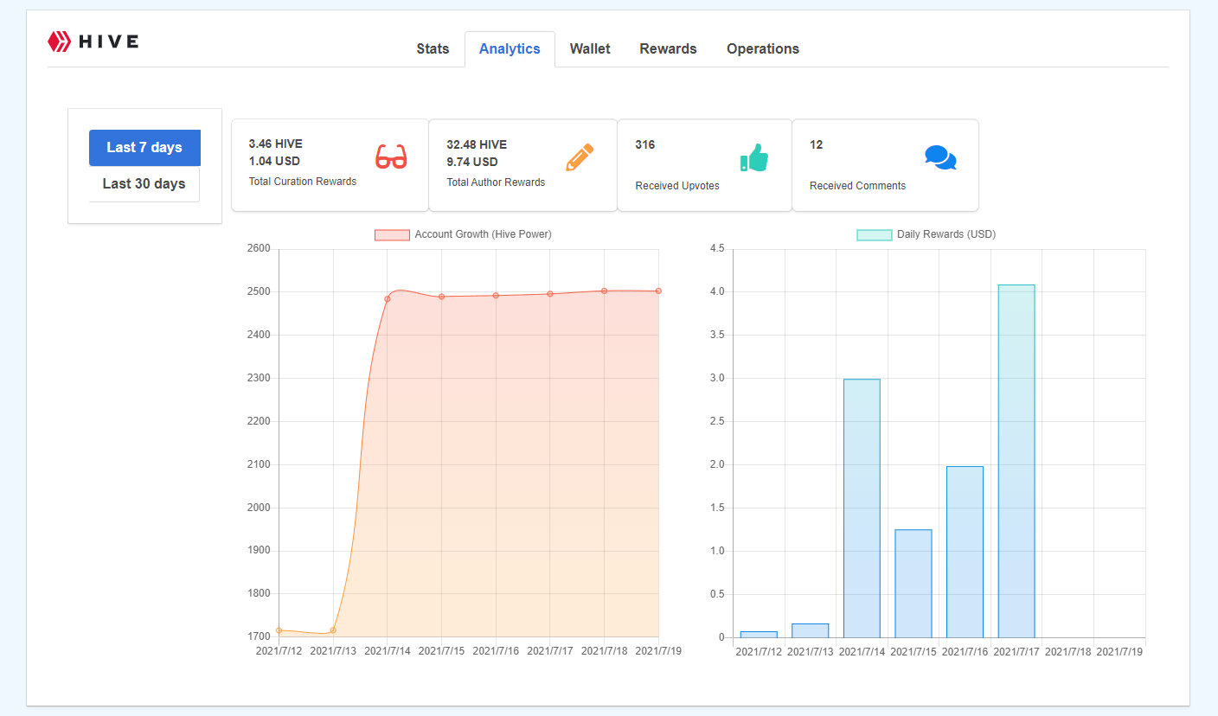The height and width of the screenshot is (716, 1218).
Task: Click the 2021/7/17 growth line point
Action: (550, 294)
